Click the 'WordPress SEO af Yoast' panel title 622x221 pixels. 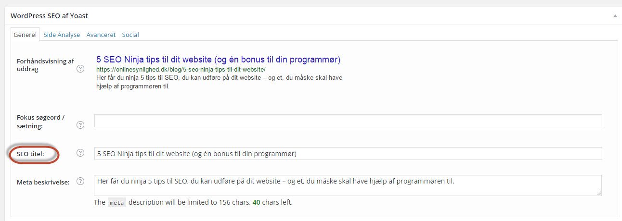coord(49,16)
